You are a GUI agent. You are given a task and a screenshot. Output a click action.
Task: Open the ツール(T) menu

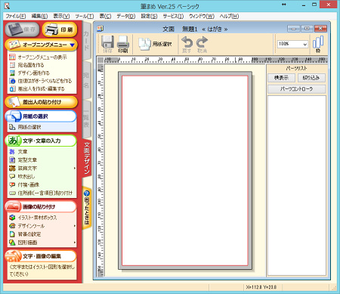(x=85, y=16)
